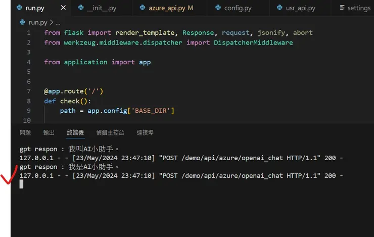Screen dimensions: 374x237
Task: Click terminal line '我叫AI小助手。'
Action: coord(93,149)
